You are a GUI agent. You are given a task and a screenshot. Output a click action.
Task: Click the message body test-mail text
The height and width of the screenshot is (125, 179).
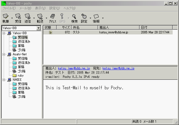click(x=84, y=88)
